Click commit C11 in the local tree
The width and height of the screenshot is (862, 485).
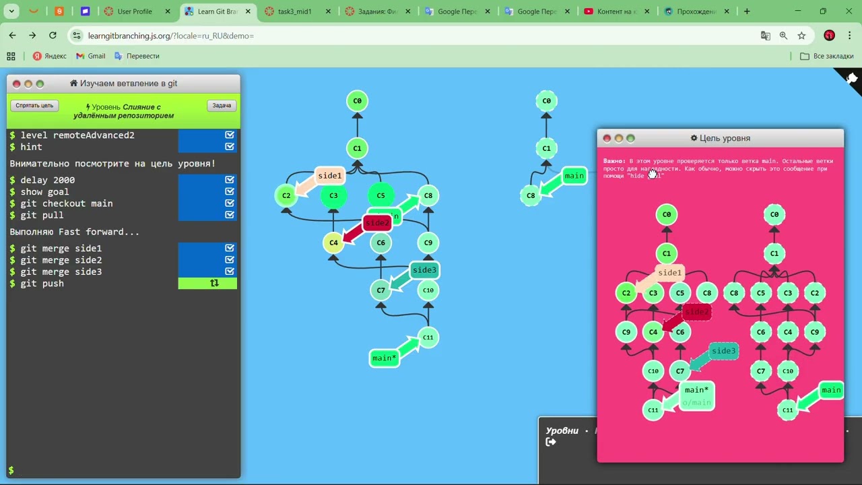(x=428, y=337)
